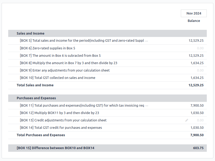Click the BOX 9 adjustments 0.00 value
This screenshot has width=215, height=161.
[200, 70]
